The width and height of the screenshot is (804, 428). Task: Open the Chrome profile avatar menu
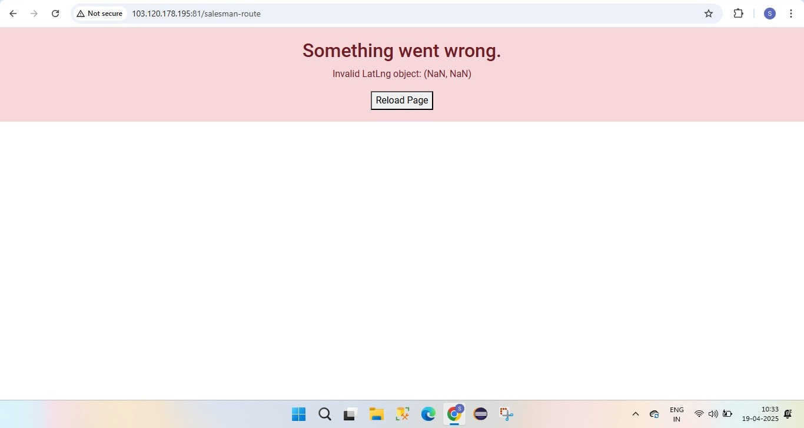[769, 14]
